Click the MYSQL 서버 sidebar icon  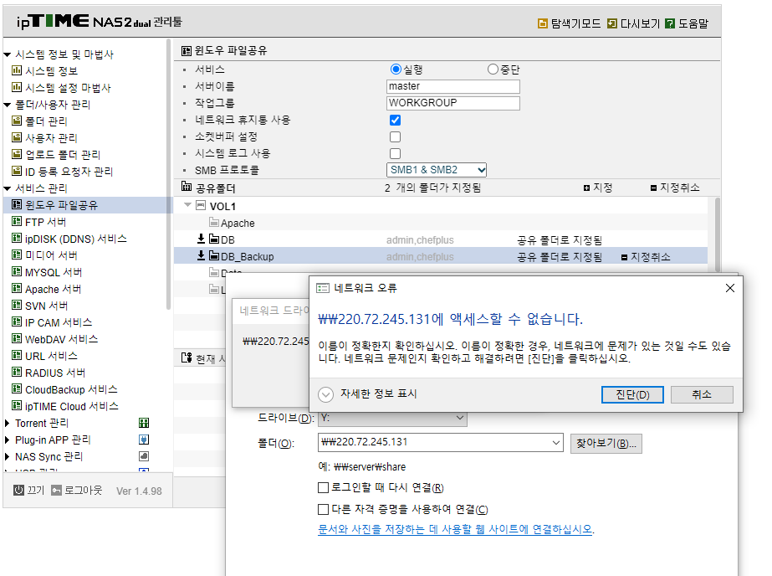[17, 271]
